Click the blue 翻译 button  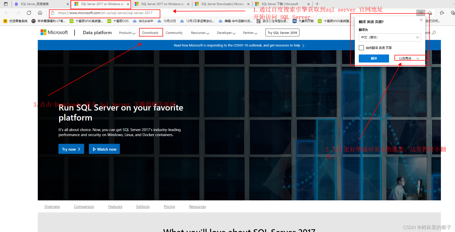pyautogui.click(x=374, y=59)
